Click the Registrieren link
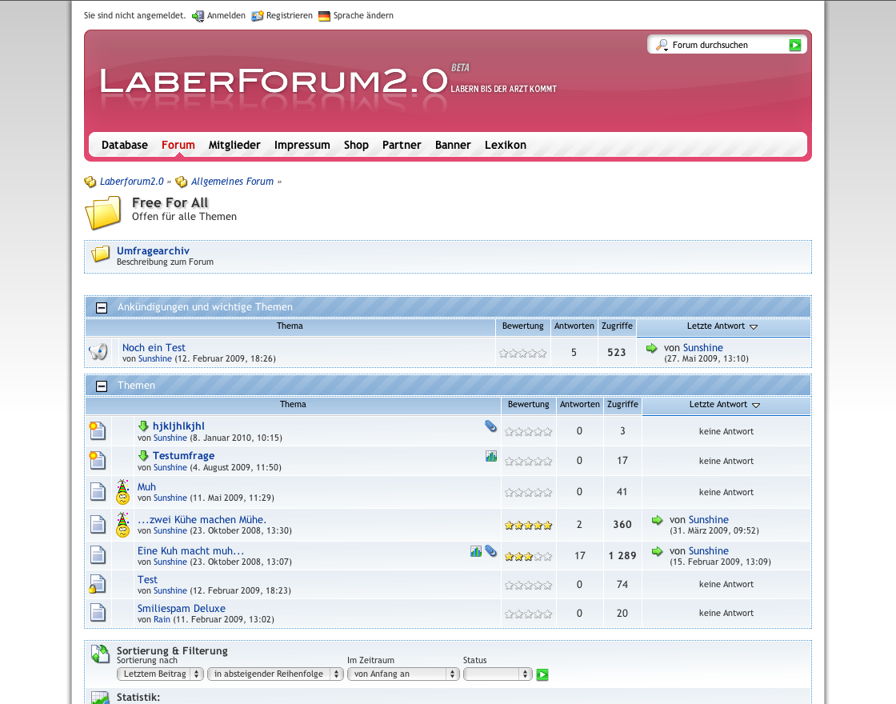The width and height of the screenshot is (896, 704). point(289,16)
